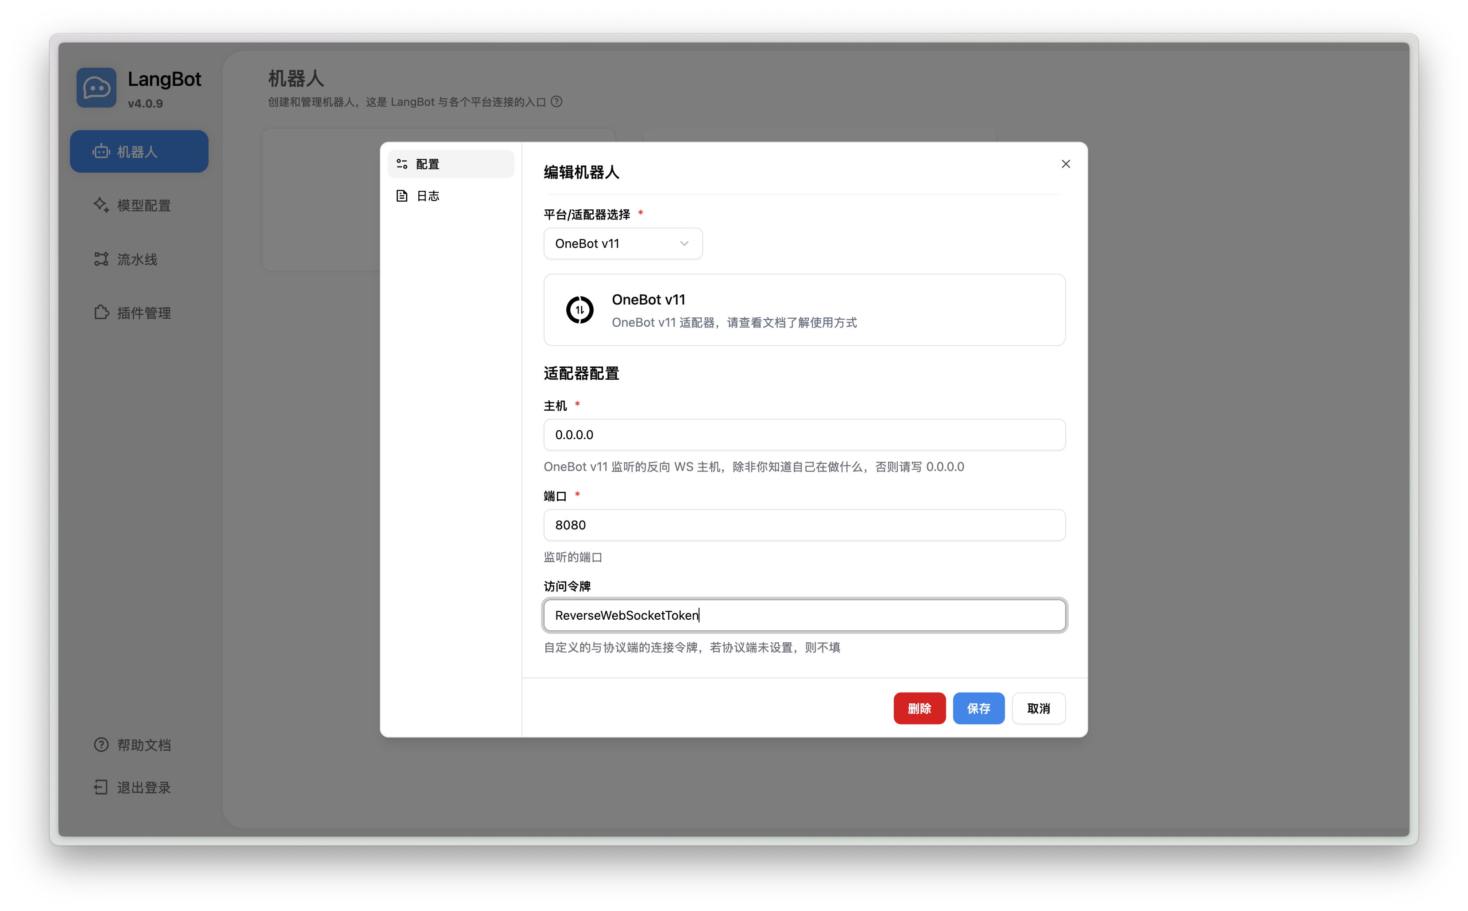Click the chevron arrow in OneBot v11 selector
This screenshot has height=911, width=1468.
(684, 243)
